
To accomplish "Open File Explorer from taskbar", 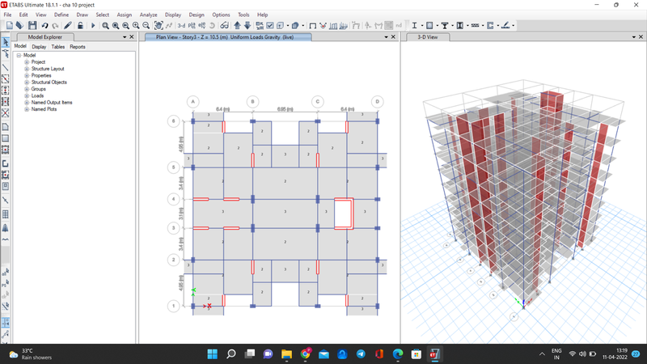I will coord(286,354).
